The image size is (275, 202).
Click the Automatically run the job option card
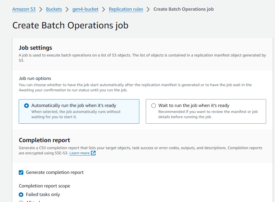pos(79,111)
